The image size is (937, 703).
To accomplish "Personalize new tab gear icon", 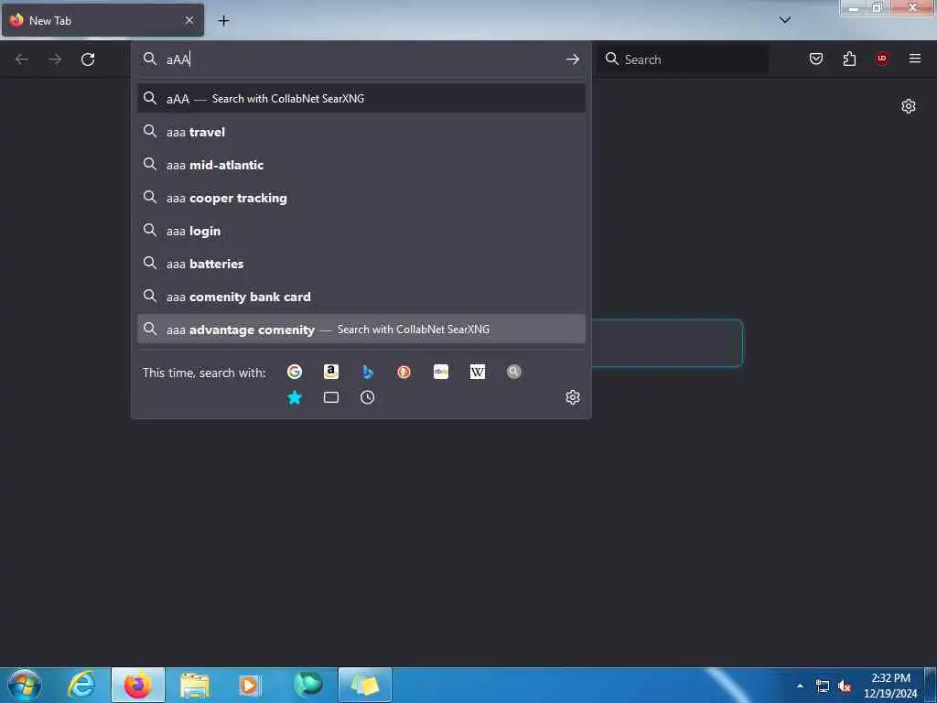I will 909,106.
